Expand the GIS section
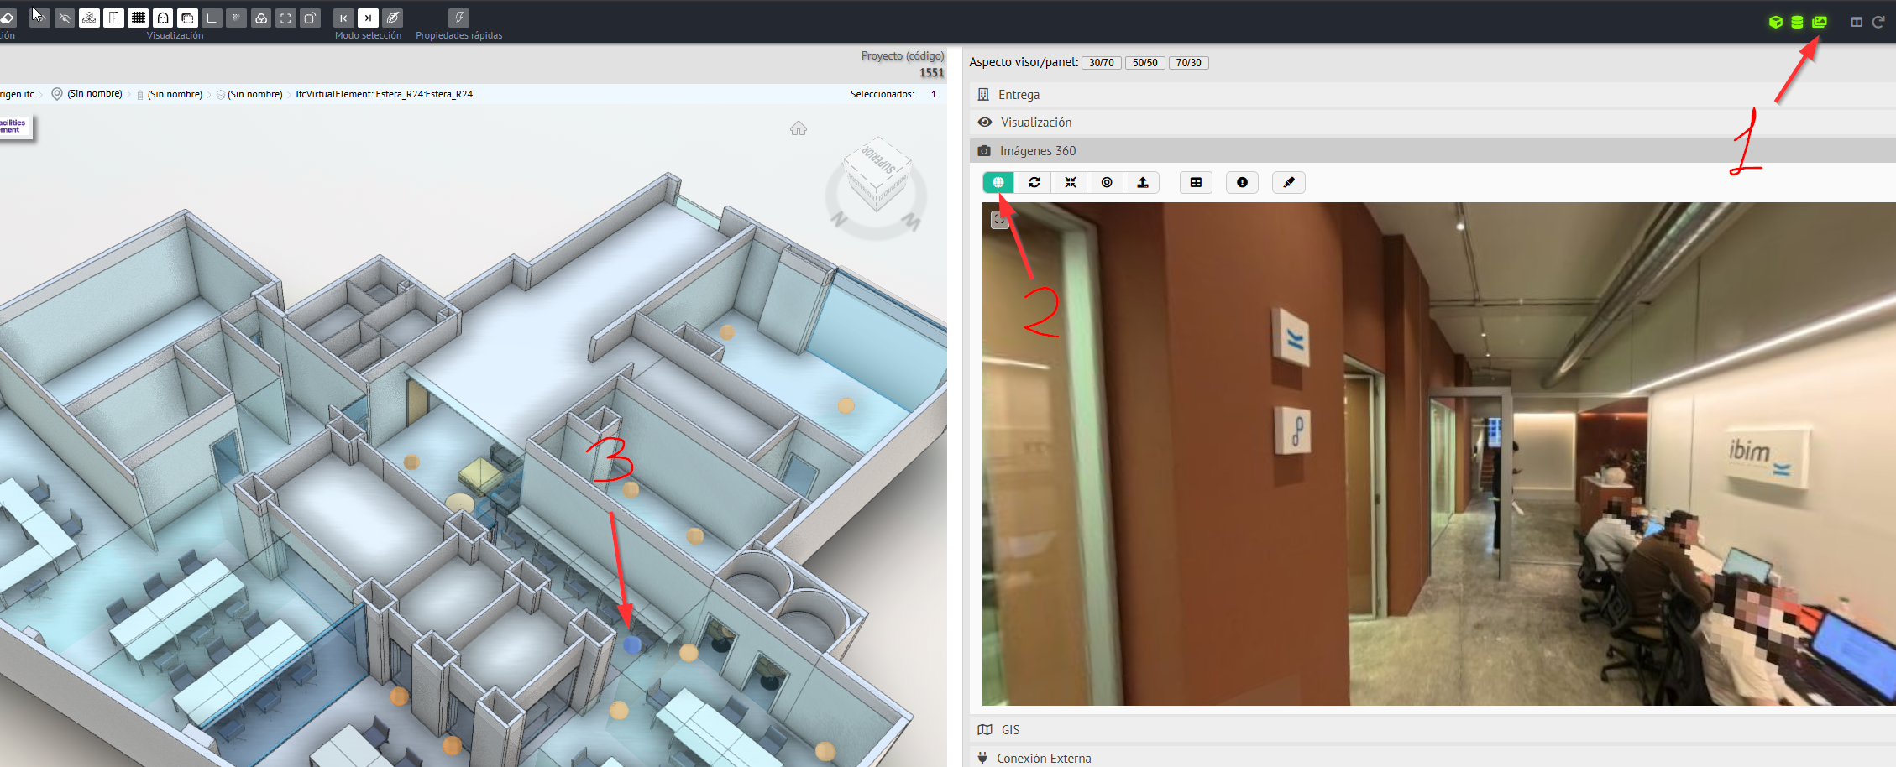The width and height of the screenshot is (1896, 767). click(x=1432, y=730)
